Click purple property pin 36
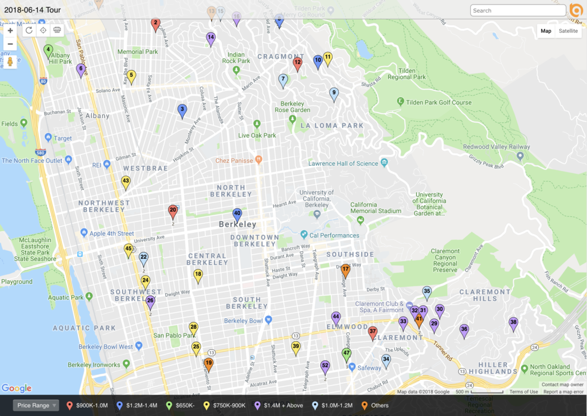The width and height of the screenshot is (587, 416). click(464, 331)
